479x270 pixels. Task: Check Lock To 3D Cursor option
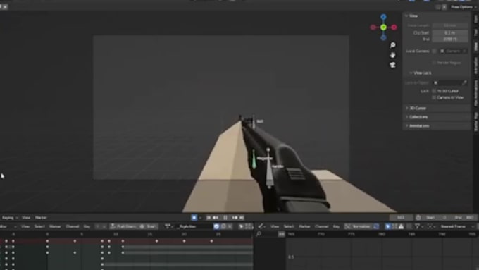click(x=434, y=91)
